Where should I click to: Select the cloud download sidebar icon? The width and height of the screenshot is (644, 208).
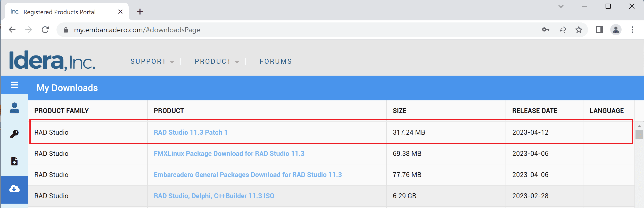[x=14, y=189]
